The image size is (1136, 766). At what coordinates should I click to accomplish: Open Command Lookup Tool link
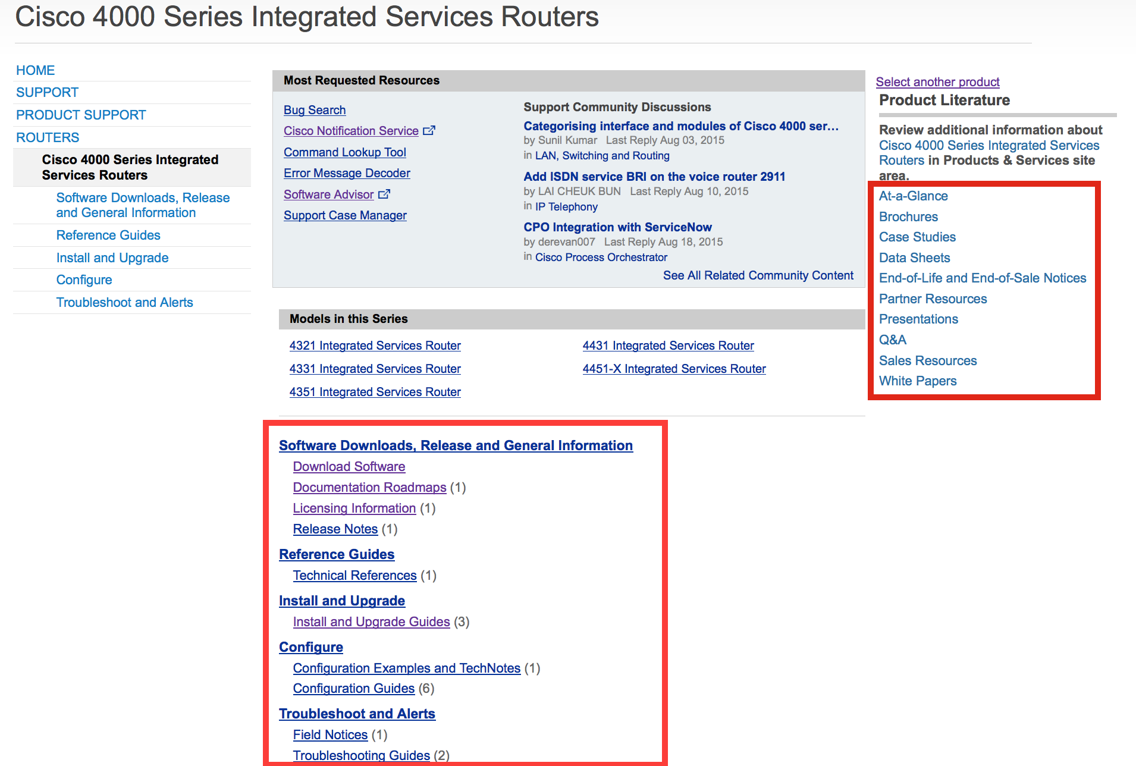(x=345, y=152)
